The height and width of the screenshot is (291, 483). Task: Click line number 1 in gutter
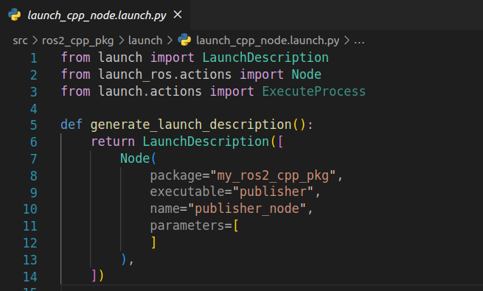(34, 58)
